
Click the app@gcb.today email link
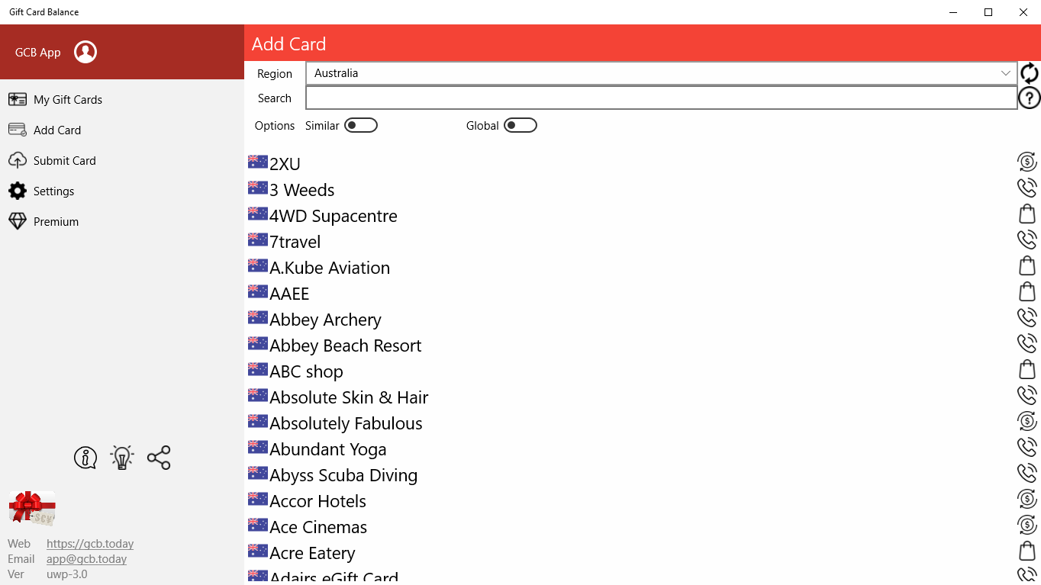pos(86,559)
